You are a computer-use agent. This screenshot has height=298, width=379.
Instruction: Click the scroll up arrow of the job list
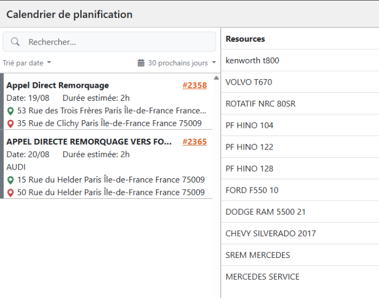(216, 77)
